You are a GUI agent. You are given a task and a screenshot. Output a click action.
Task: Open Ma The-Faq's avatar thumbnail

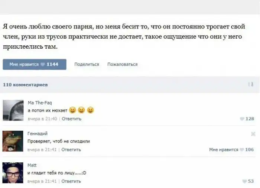(13, 110)
